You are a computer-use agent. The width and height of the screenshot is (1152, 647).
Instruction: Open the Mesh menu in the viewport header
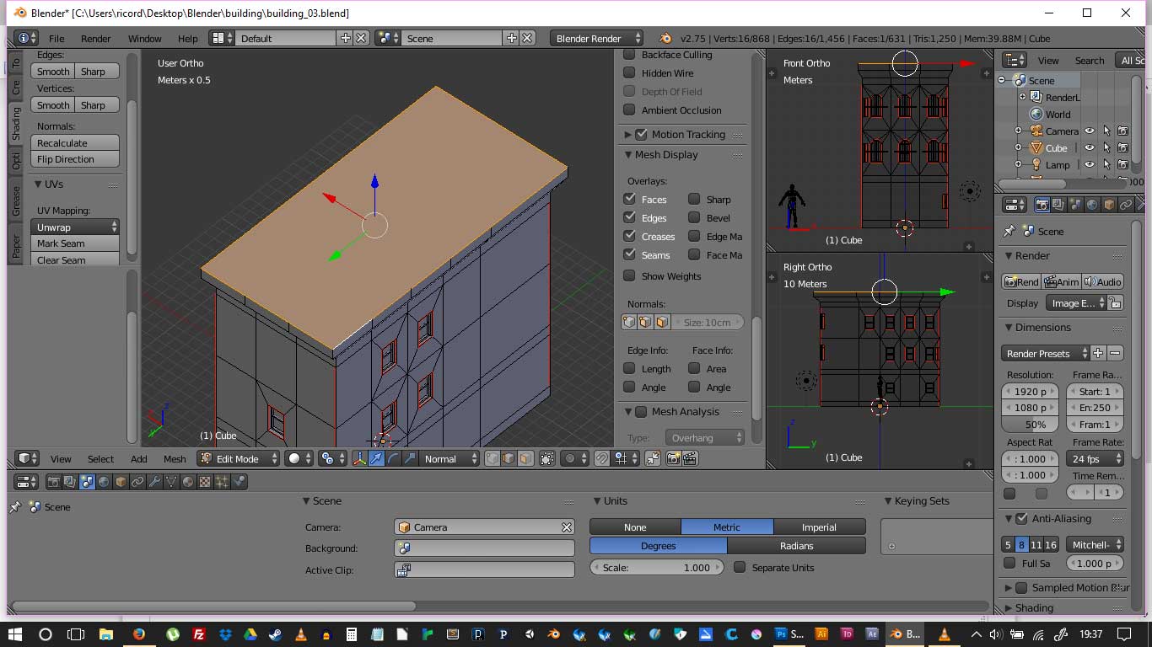click(x=175, y=459)
